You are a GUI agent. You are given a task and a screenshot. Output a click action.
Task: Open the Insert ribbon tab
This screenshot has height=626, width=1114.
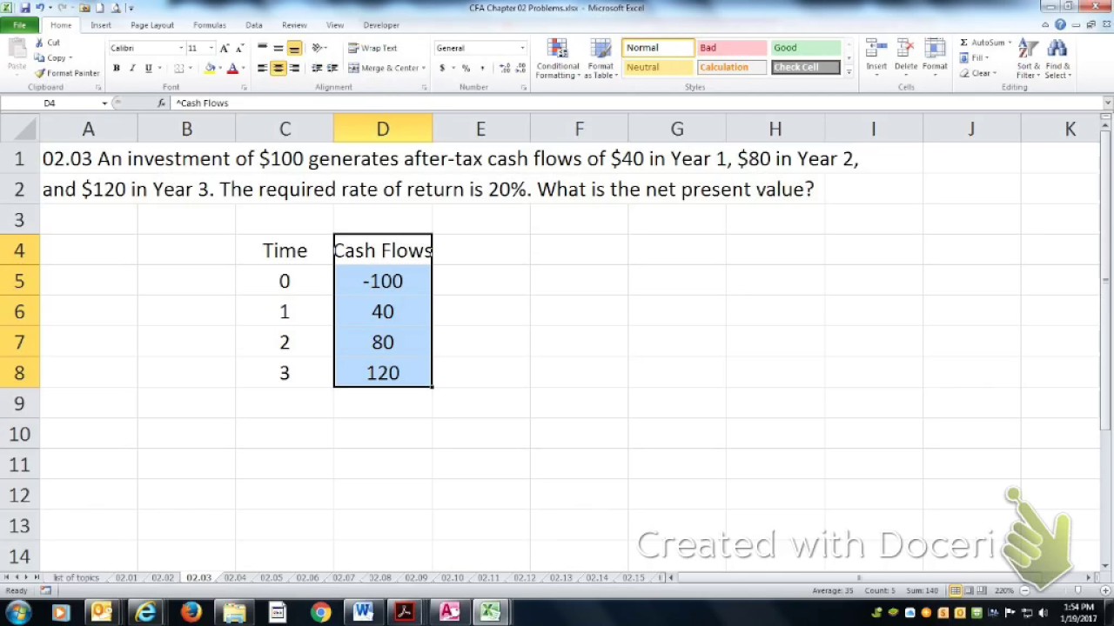[x=101, y=25]
